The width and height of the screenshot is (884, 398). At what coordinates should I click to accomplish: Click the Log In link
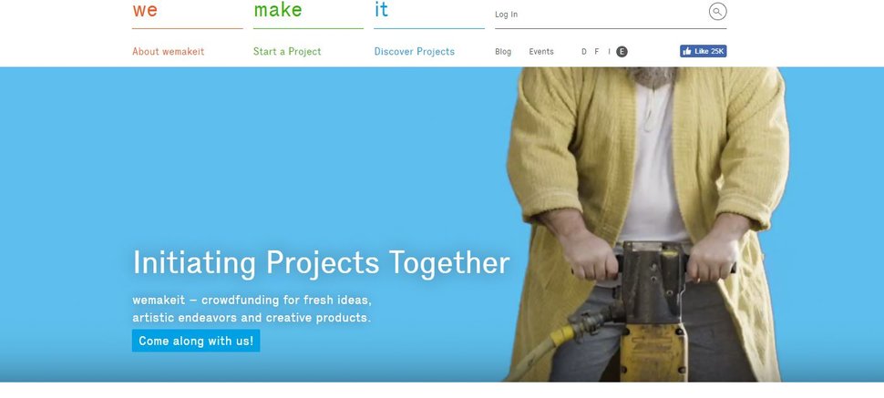click(x=506, y=14)
